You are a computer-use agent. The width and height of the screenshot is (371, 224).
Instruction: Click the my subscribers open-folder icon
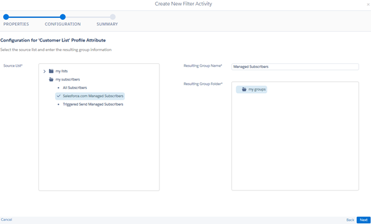[x=51, y=79]
